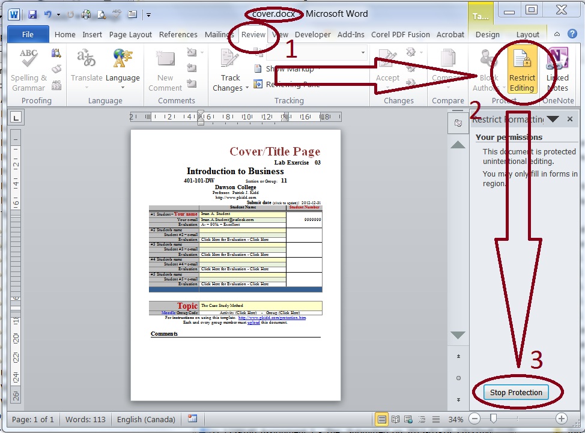Image resolution: width=585 pixels, height=433 pixels.
Task: Click the Thesaurus icon in Proofing group
Action: [56, 69]
